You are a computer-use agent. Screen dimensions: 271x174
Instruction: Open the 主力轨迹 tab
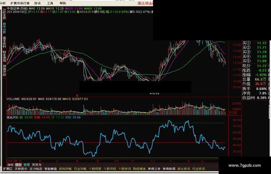click(x=36, y=169)
